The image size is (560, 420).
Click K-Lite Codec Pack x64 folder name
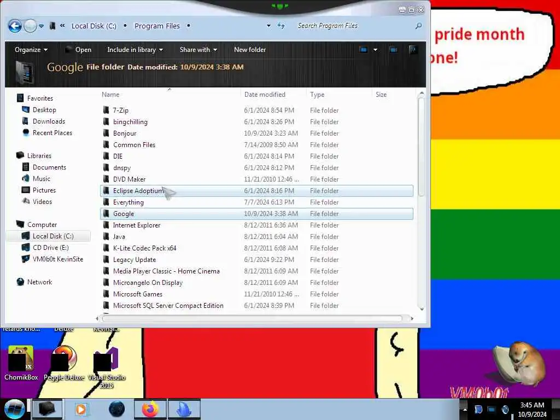[x=144, y=248]
